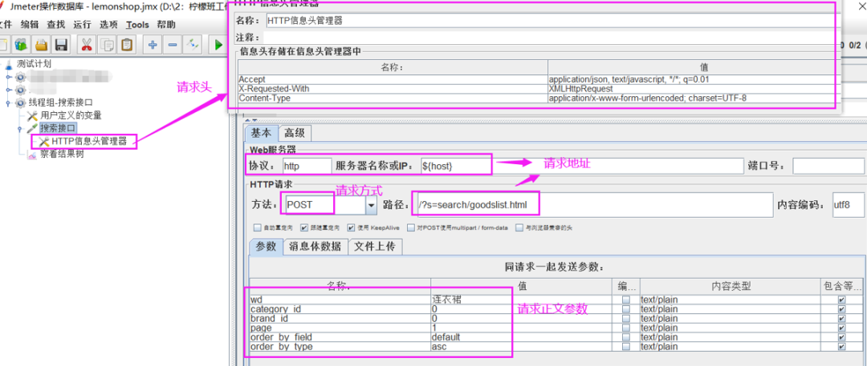This screenshot has width=867, height=366.
Task: Expand the first blurred thread group node
Action: (x=9, y=76)
